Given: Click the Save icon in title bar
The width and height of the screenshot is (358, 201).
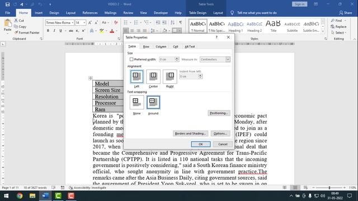Looking at the screenshot, I should click(x=7, y=4).
